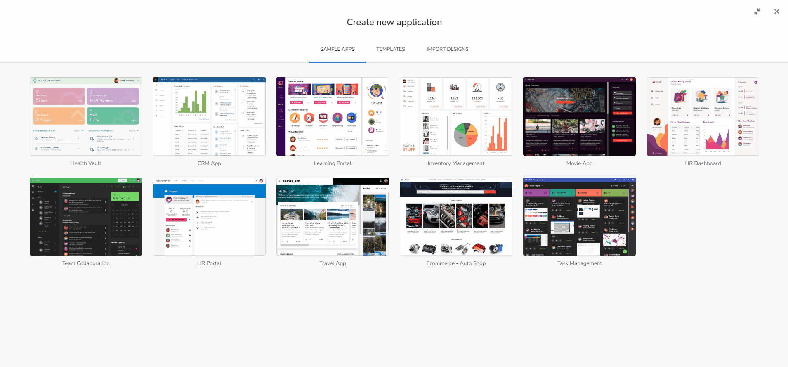Pick the Learning Portal thumbnail
This screenshot has width=788, height=367.
point(333,116)
